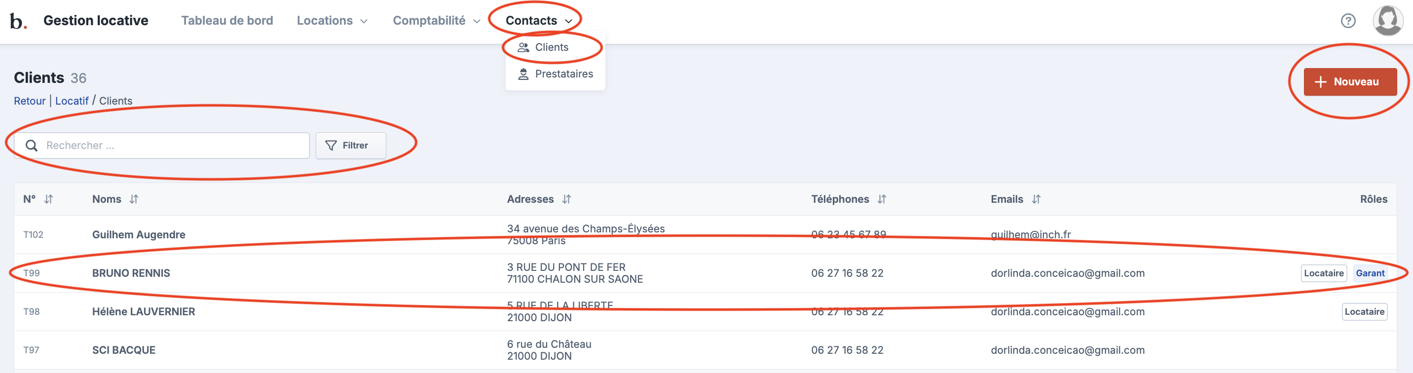Screen dimensions: 1413x373
Task: Click the 'b.' logo icon
Action: coord(18,21)
